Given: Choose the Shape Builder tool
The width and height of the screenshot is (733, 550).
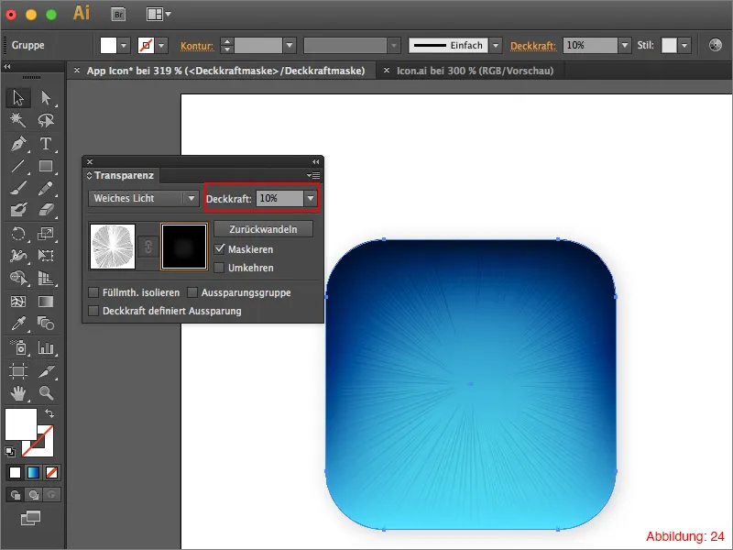Looking at the screenshot, I should pos(18,278).
